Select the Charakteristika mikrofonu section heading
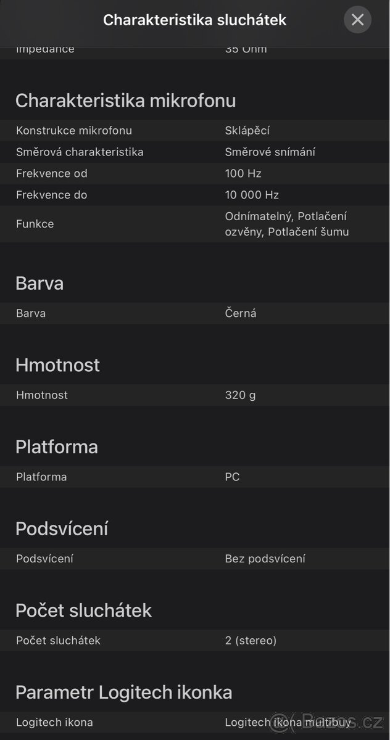The height and width of the screenshot is (740, 390). (125, 101)
